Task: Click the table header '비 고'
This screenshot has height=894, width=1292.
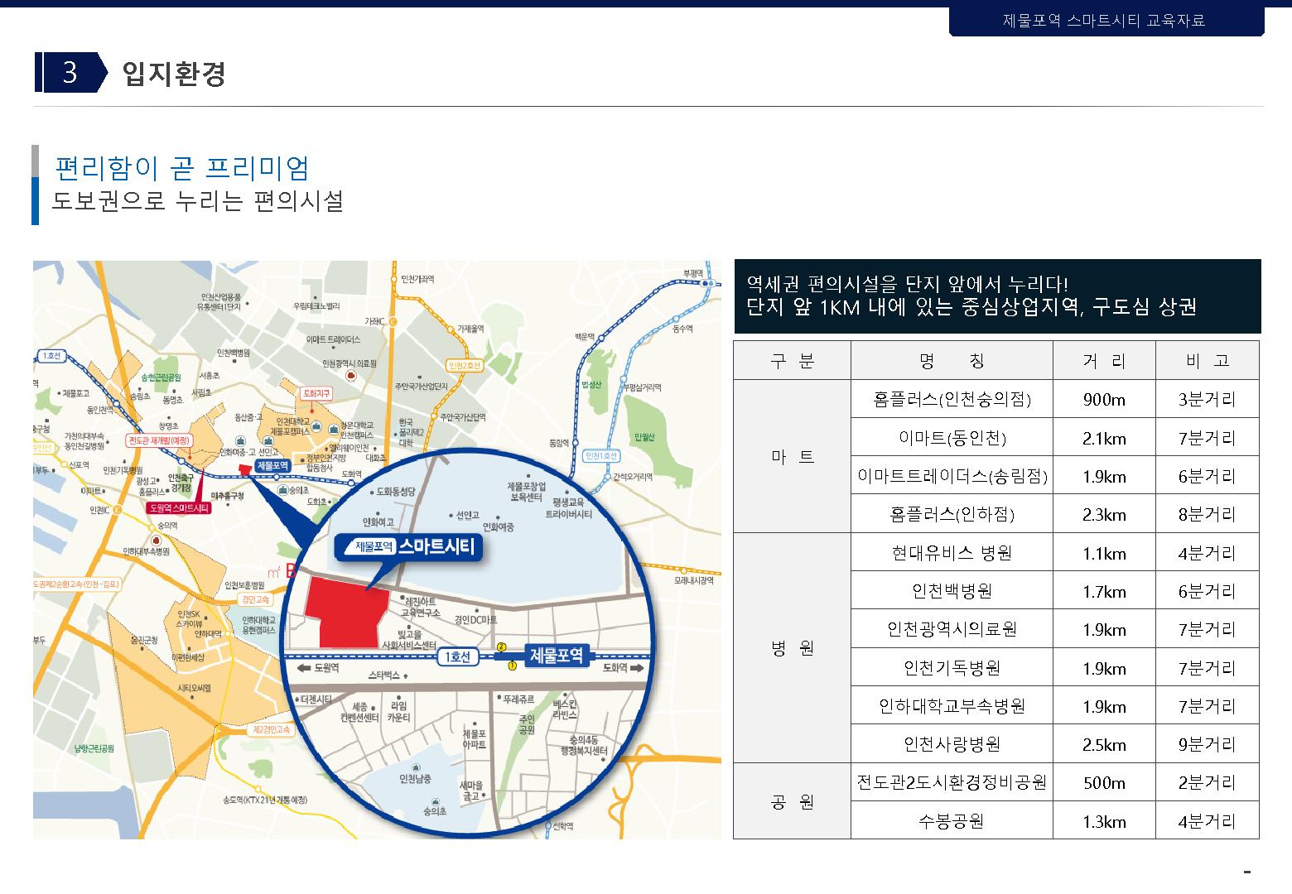Action: (1208, 361)
